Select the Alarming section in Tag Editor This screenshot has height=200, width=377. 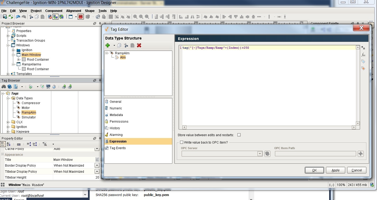tap(138, 135)
